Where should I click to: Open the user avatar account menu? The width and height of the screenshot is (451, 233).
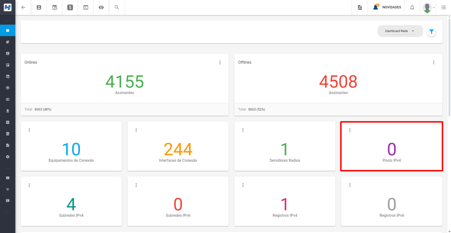click(x=429, y=7)
